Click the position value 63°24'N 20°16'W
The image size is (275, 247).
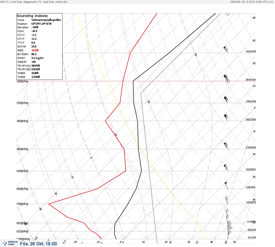point(42,24)
